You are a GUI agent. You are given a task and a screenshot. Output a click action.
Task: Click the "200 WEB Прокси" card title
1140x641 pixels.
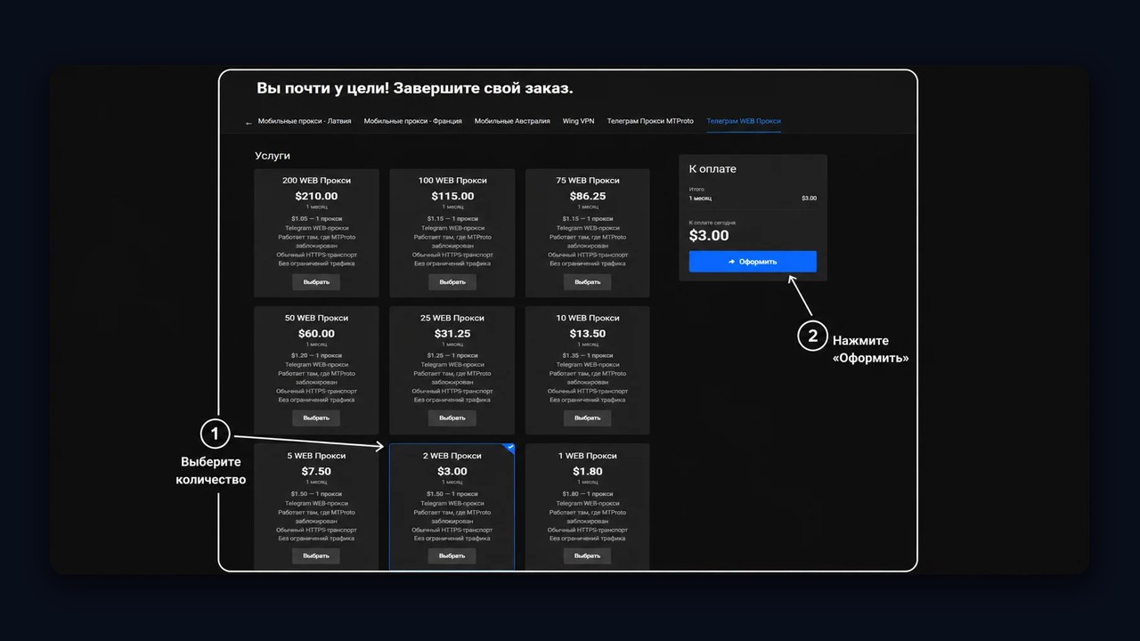(316, 181)
